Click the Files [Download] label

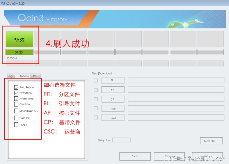(x=102, y=73)
